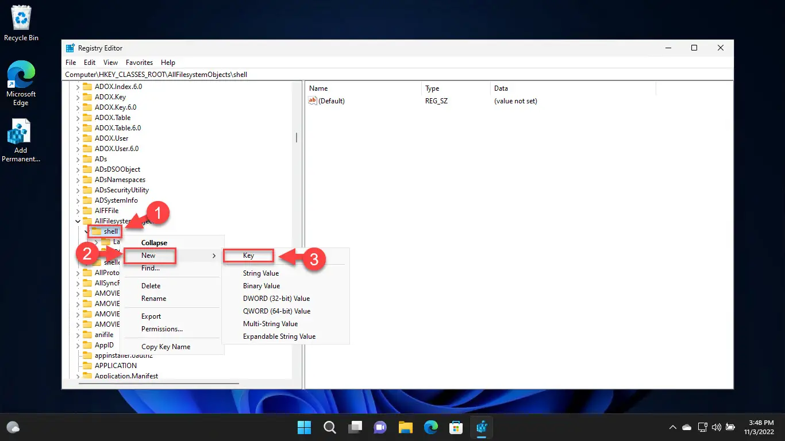Screen dimensions: 785x441
Task: Open the Help menu
Action: 168,63
